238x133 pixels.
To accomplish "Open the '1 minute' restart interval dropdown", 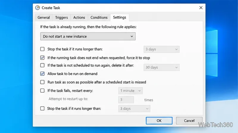I will (x=130, y=91).
